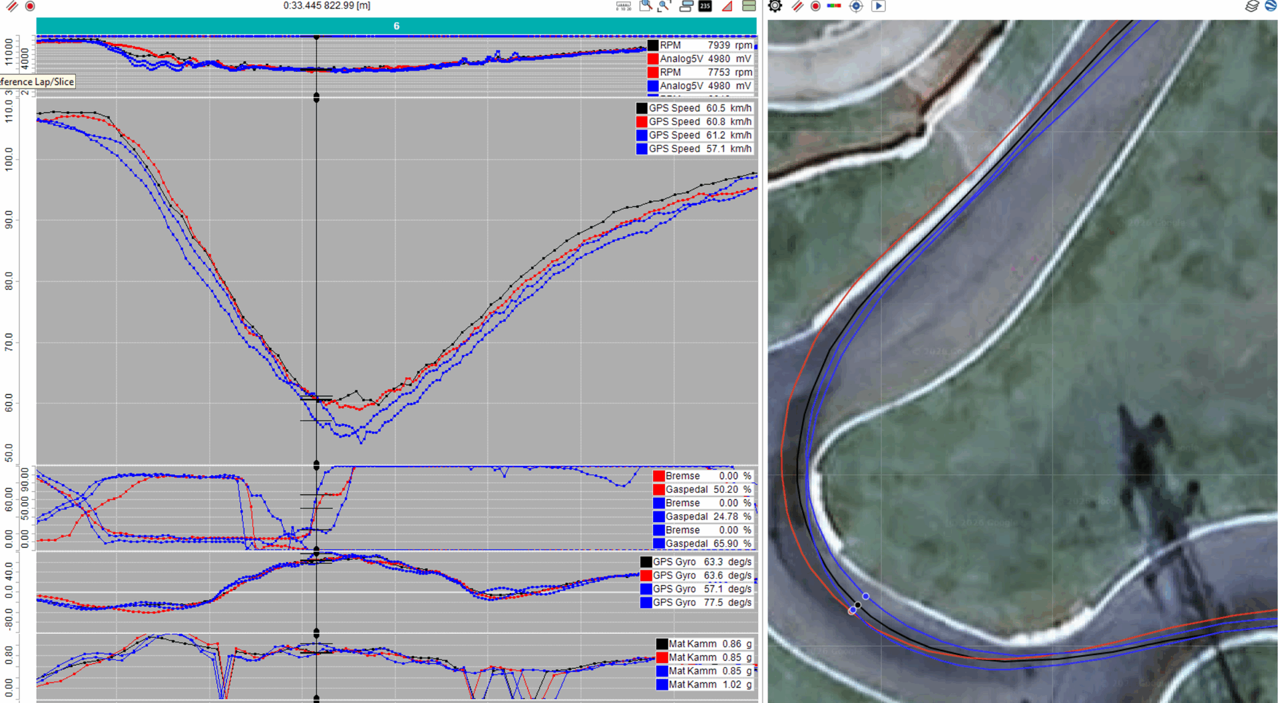The image size is (1278, 703).
Task: Click the black RPM color swatch in legend
Action: click(653, 45)
